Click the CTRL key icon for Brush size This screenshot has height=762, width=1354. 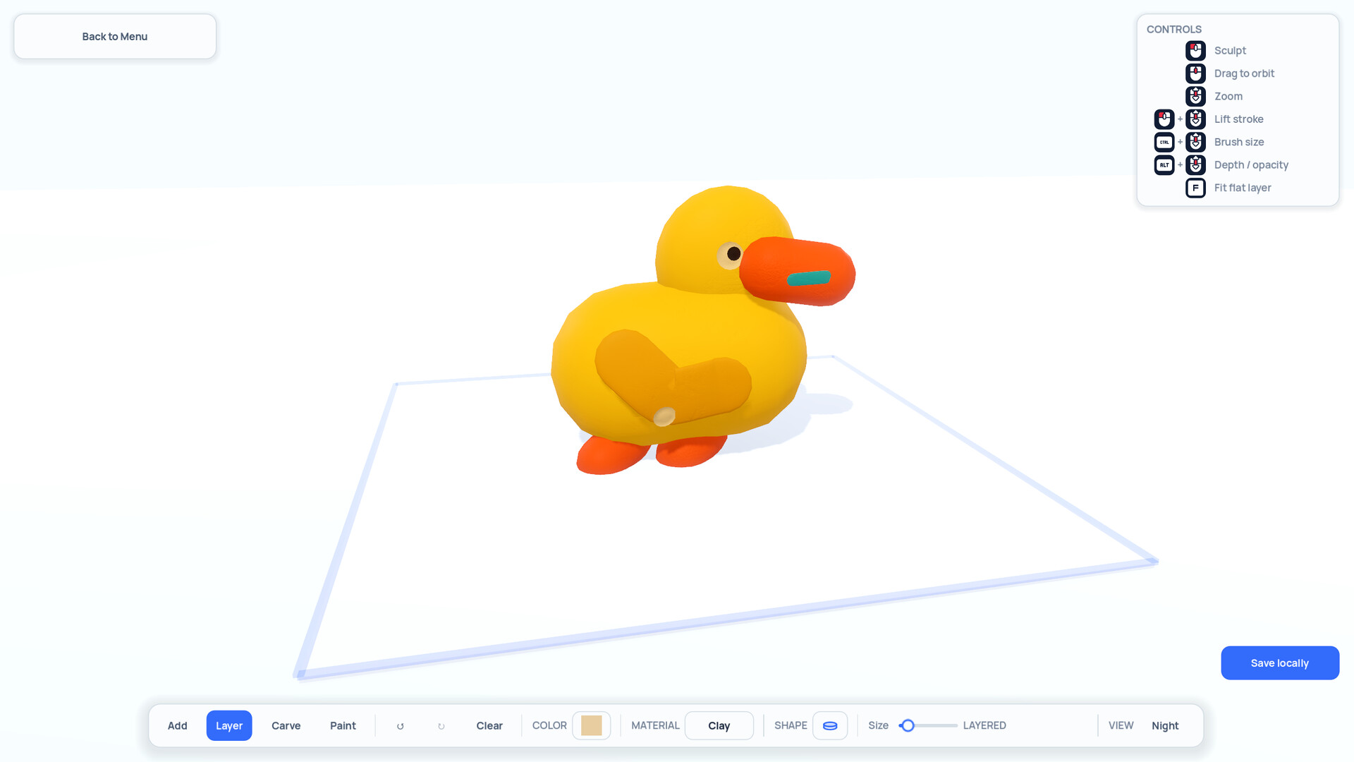(1164, 142)
